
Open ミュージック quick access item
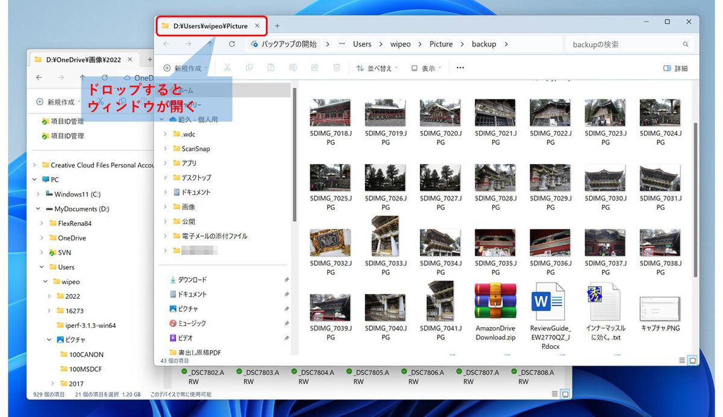click(x=187, y=324)
